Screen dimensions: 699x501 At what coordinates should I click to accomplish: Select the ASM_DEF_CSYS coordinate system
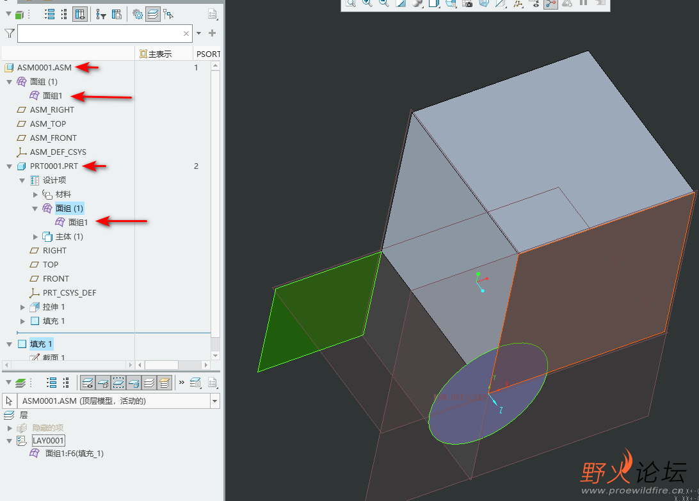[58, 152]
